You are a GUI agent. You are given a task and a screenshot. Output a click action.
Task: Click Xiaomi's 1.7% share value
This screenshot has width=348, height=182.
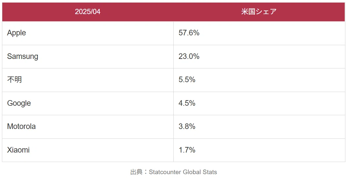[x=187, y=150]
